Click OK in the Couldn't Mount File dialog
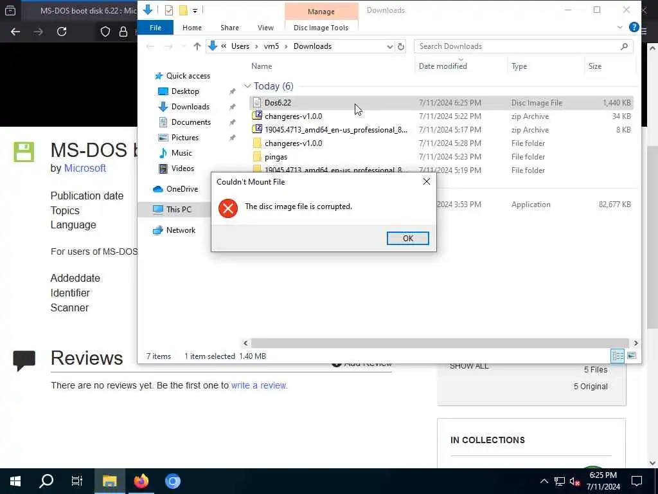This screenshot has width=658, height=494. tap(407, 238)
